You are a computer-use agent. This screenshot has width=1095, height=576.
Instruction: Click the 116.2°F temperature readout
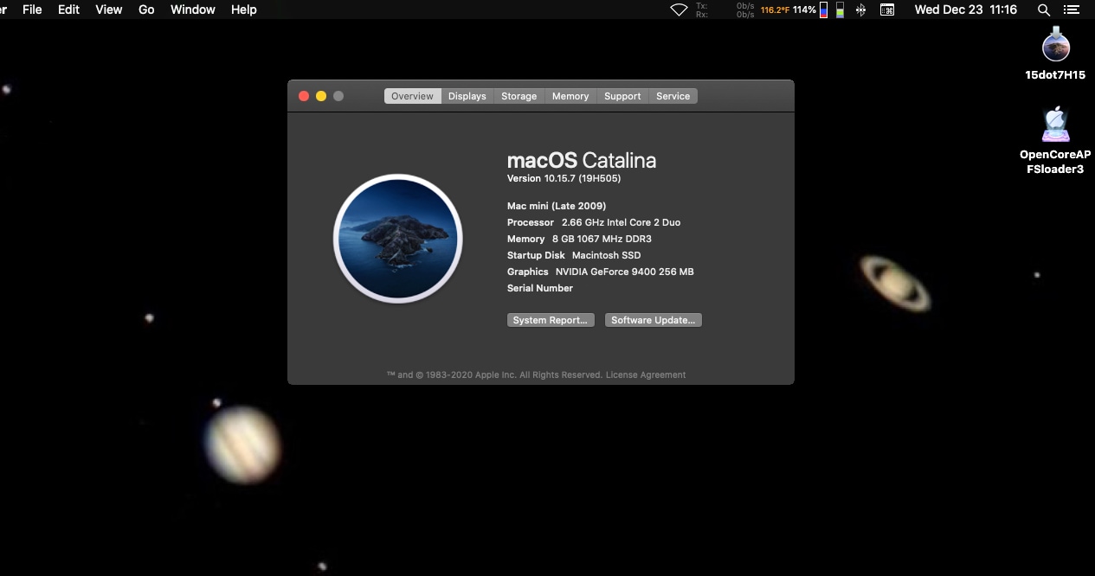pos(775,10)
